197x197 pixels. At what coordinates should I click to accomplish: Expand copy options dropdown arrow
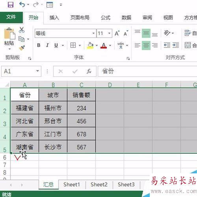click(x=28, y=39)
